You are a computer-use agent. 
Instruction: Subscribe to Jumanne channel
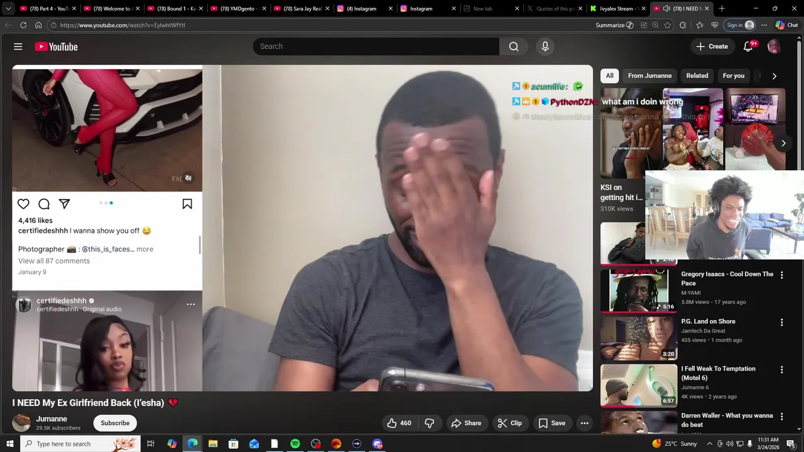115,423
